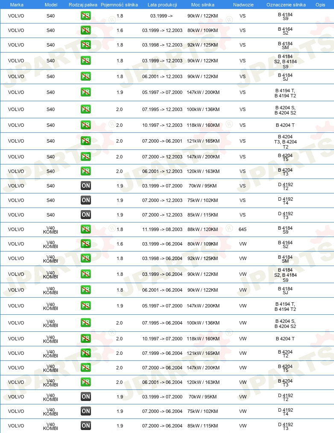Click the 'Model' column header
Viewport: 334px width, 433px height.
(51, 5)
